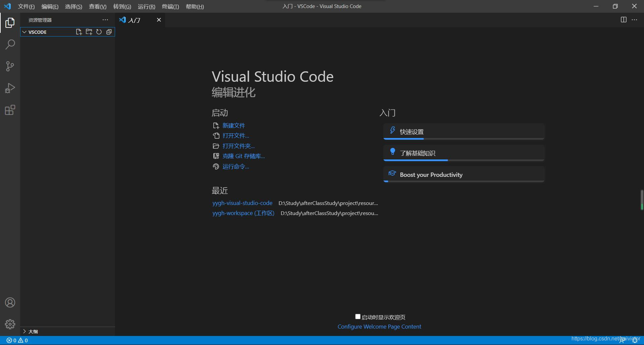Open recent yygh-workspace (工作区)
This screenshot has width=644, height=345.
pyautogui.click(x=243, y=213)
